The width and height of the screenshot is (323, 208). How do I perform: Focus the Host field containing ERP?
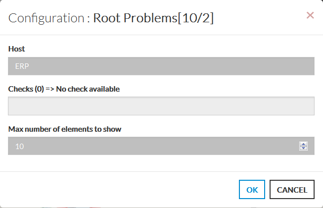(x=161, y=66)
